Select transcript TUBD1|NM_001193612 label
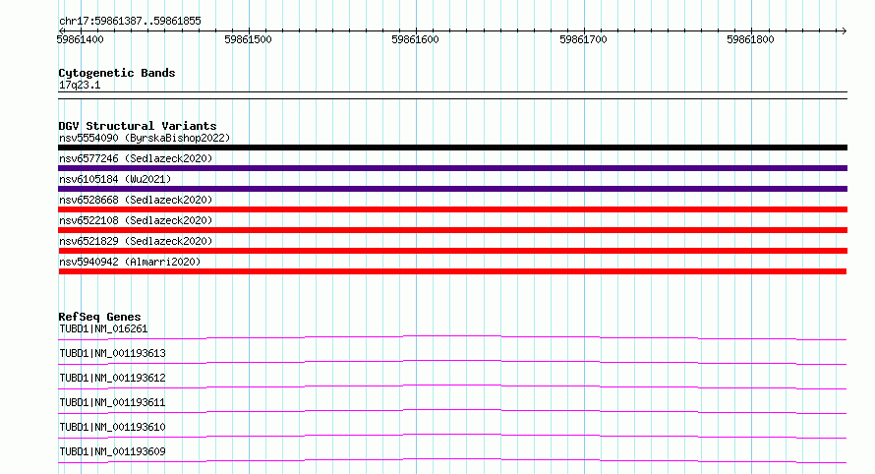Image resolution: width=875 pixels, height=474 pixels. 112,378
